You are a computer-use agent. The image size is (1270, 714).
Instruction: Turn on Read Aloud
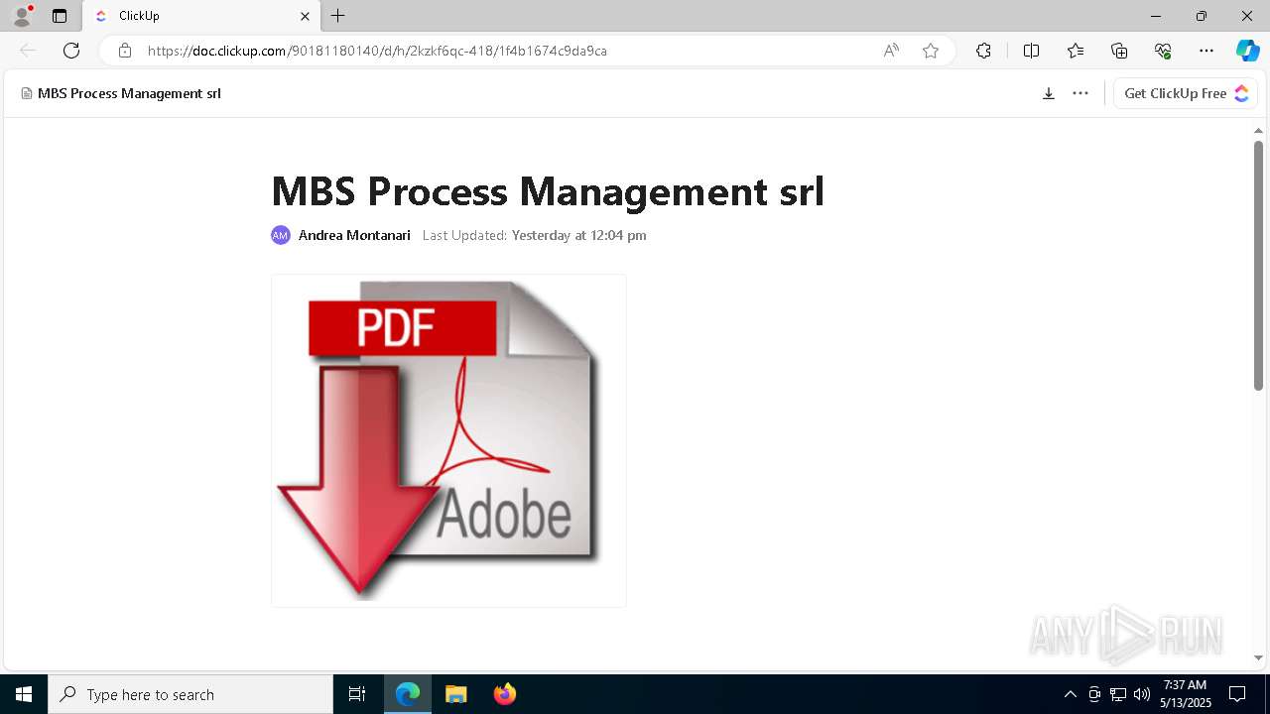(891, 51)
